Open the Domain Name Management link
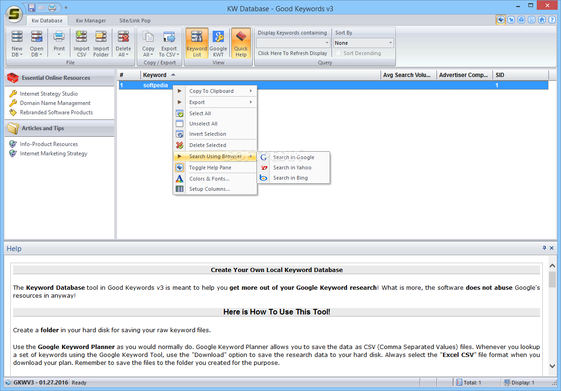This screenshot has width=561, height=391. [55, 103]
